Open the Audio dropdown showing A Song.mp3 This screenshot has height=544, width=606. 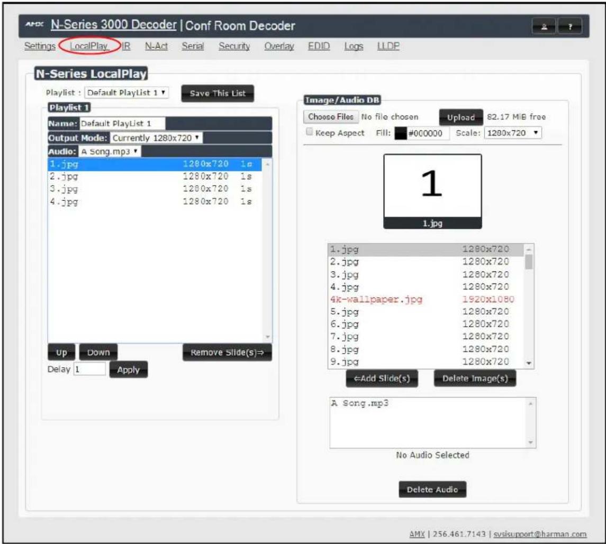[x=110, y=151]
